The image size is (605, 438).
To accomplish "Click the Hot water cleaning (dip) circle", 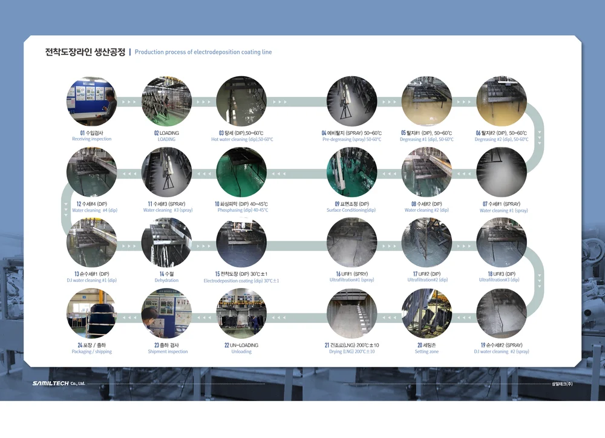I will pos(241,100).
